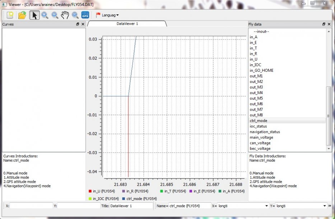Activate the hand pan tool
The height and width of the screenshot is (219, 335).
65,15
